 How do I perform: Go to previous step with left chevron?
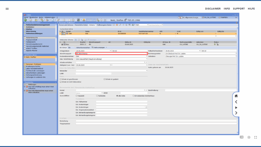click(x=236, y=102)
